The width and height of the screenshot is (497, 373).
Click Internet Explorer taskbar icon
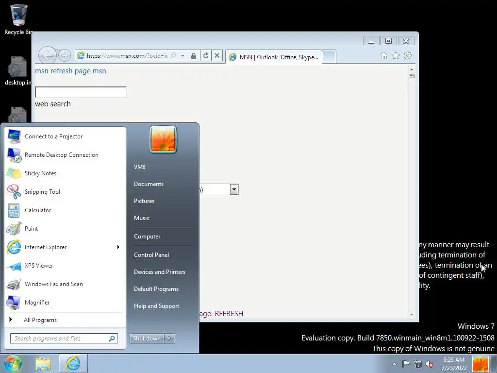[x=73, y=364]
